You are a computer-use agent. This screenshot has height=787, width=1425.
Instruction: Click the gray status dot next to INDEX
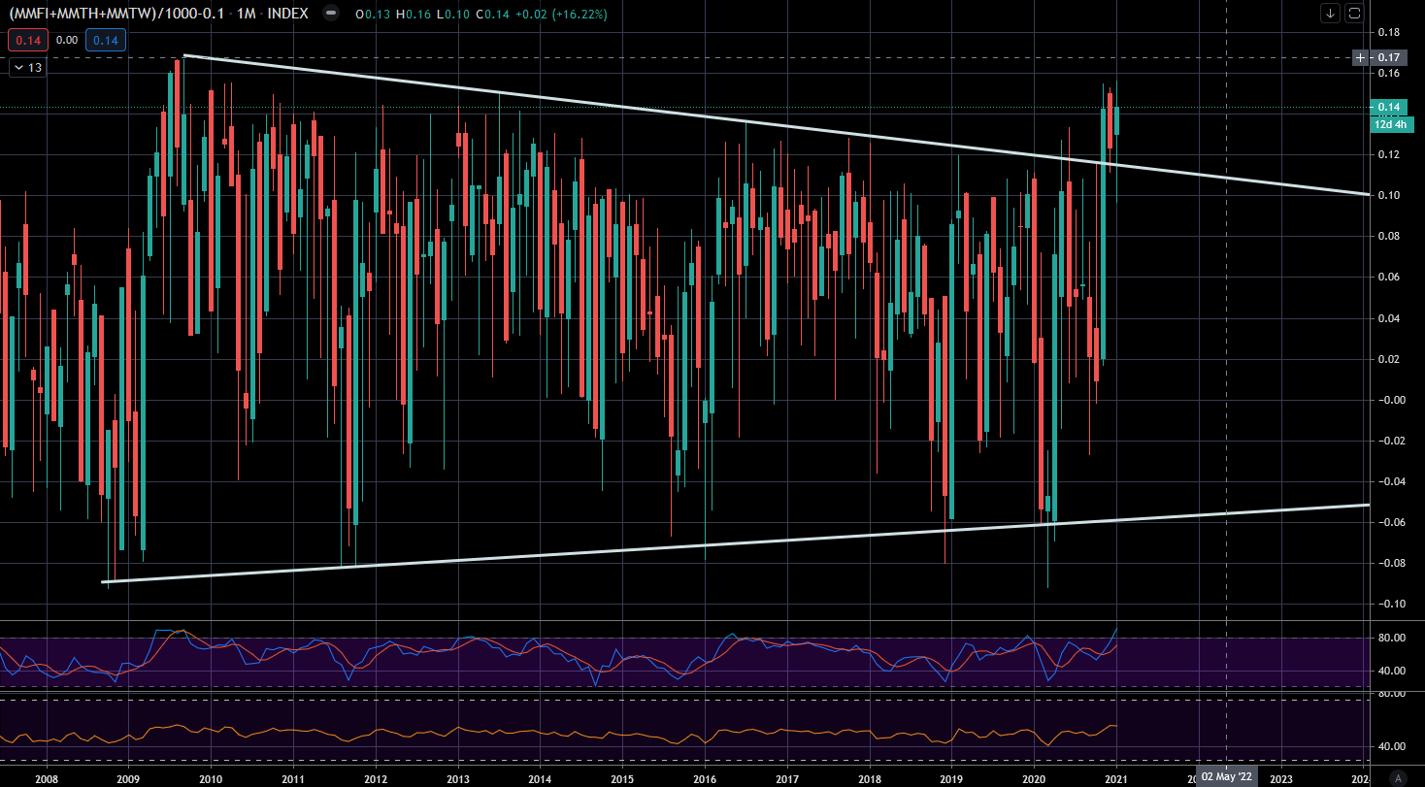(331, 14)
